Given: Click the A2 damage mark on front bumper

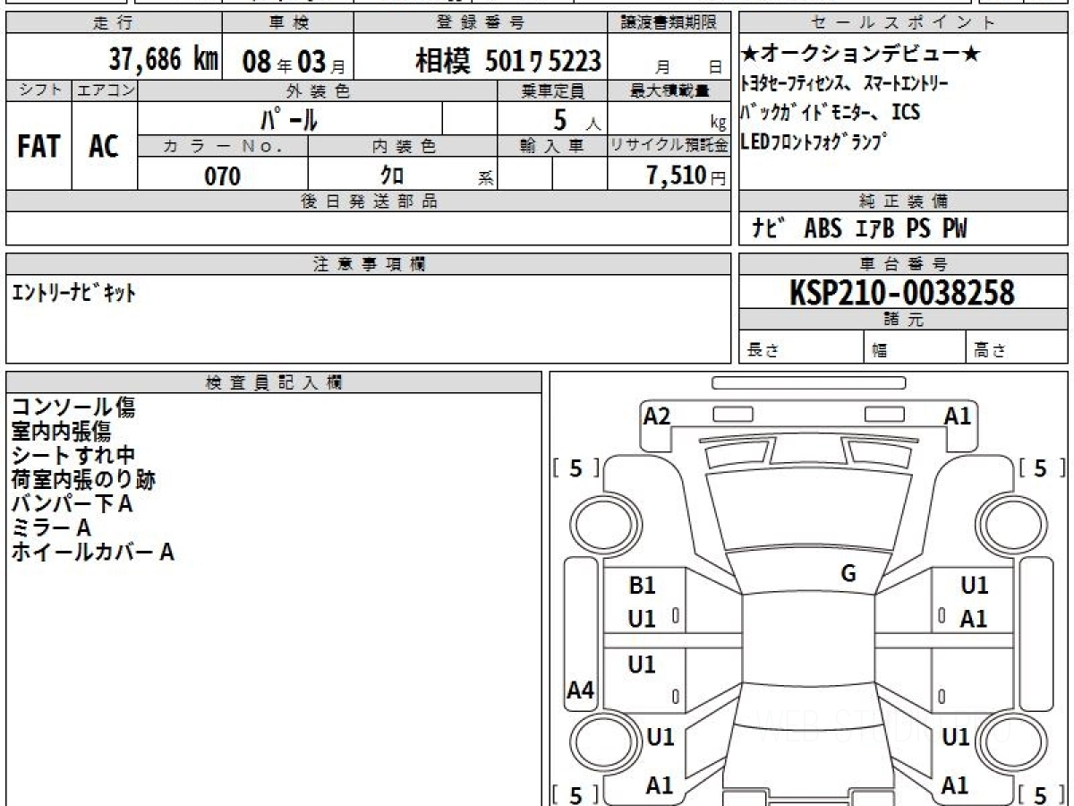Looking at the screenshot, I should click(657, 416).
